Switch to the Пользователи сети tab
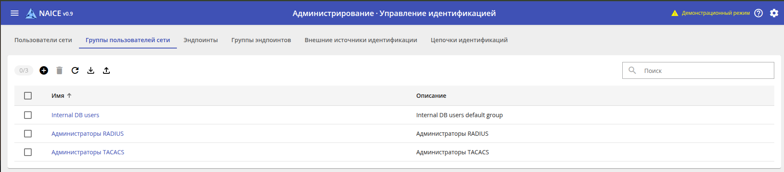 pyautogui.click(x=43, y=40)
